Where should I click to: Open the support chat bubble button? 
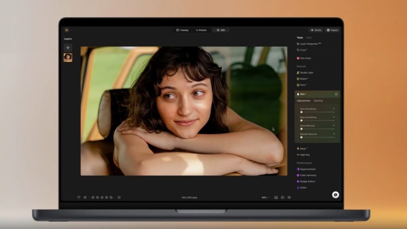pyautogui.click(x=335, y=195)
